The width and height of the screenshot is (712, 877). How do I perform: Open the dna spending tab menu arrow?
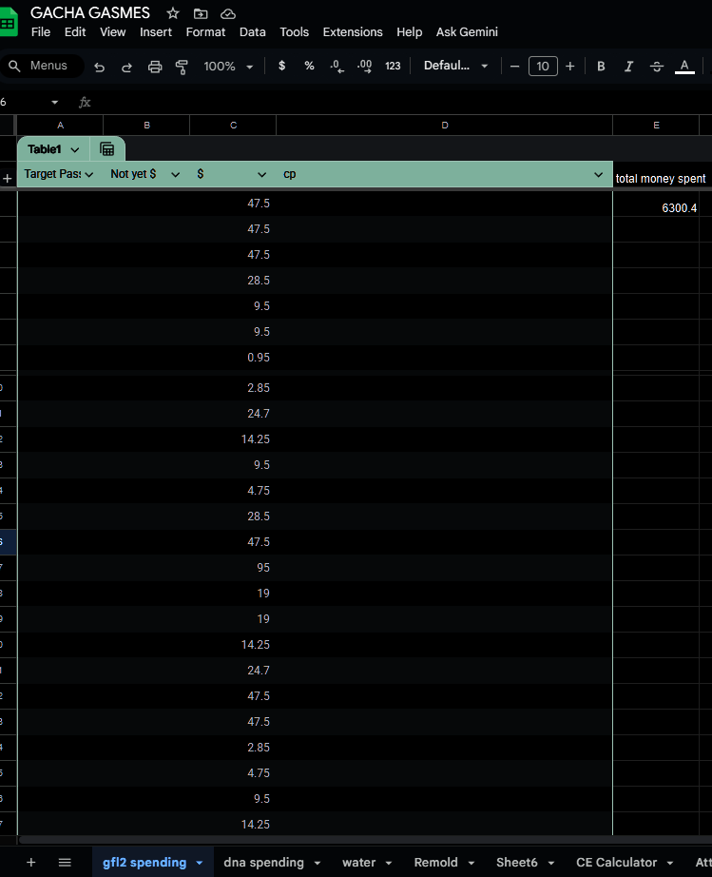(x=317, y=863)
